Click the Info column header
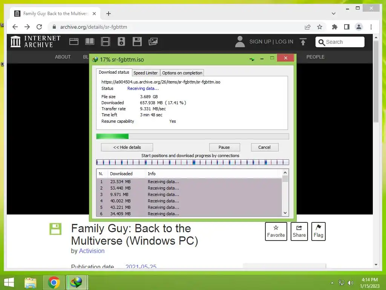The width and height of the screenshot is (386, 290). click(152, 174)
